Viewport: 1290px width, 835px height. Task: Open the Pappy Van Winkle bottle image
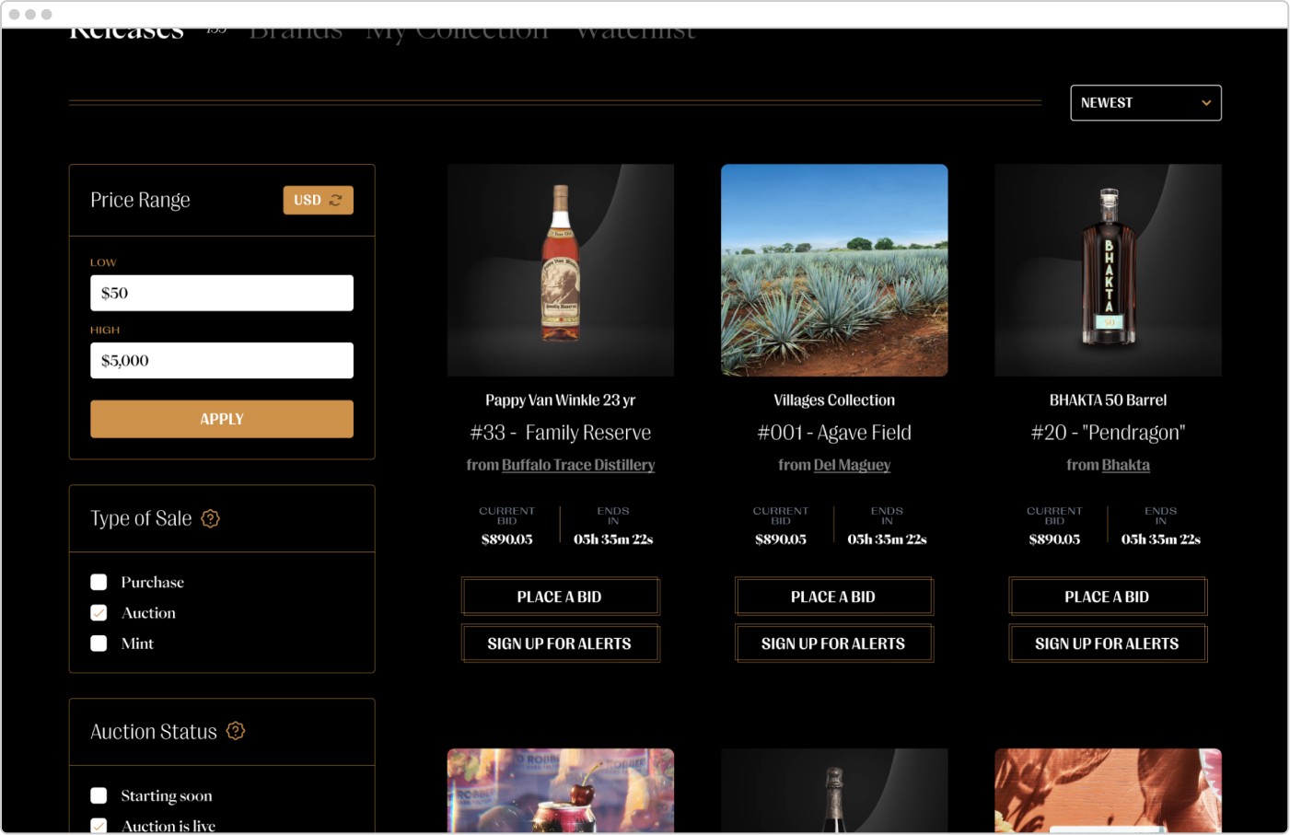point(561,270)
